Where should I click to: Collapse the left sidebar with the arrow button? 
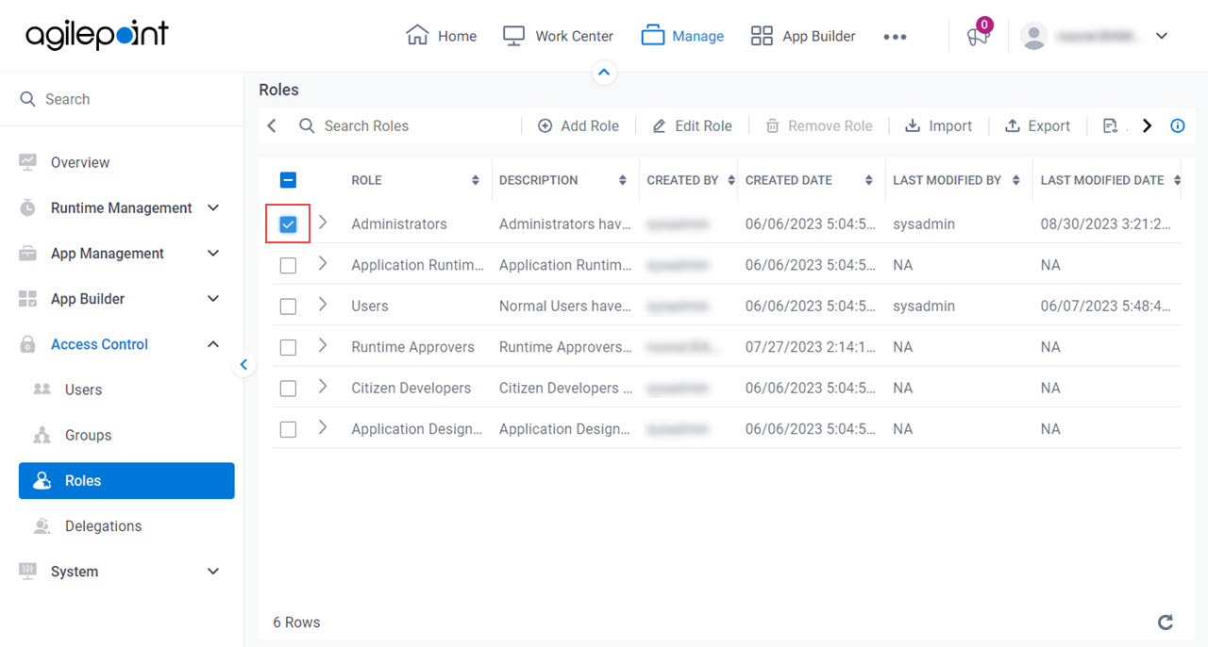point(243,364)
